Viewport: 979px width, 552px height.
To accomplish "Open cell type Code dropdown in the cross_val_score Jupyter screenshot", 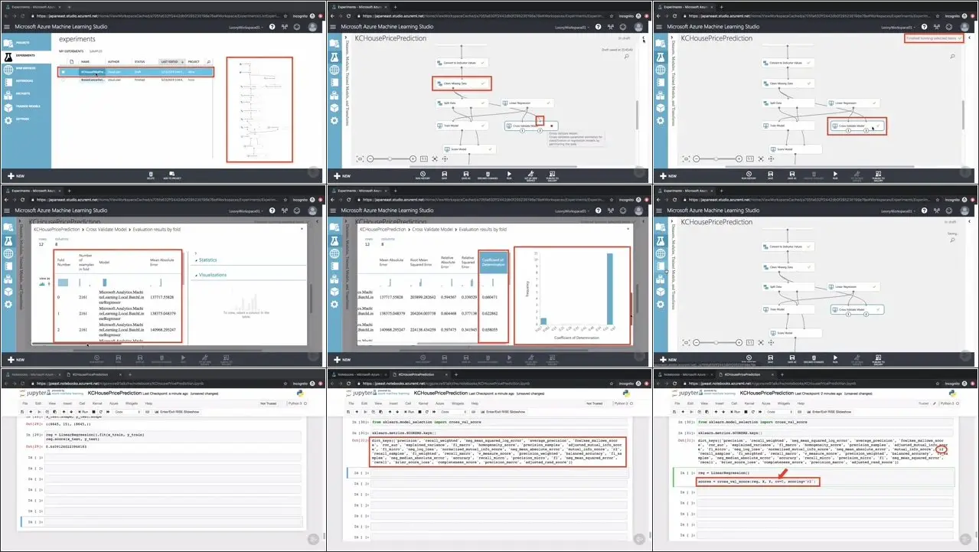I will [779, 412].
